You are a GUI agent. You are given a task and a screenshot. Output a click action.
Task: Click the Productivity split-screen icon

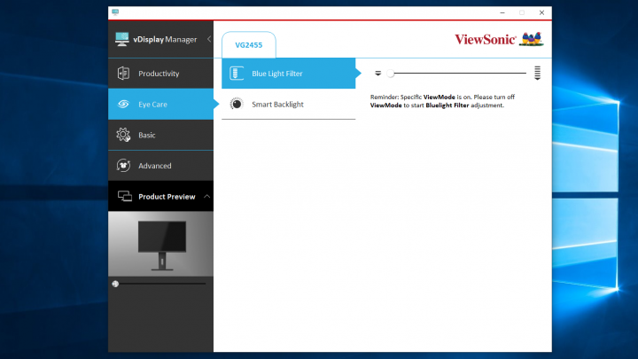pos(123,74)
